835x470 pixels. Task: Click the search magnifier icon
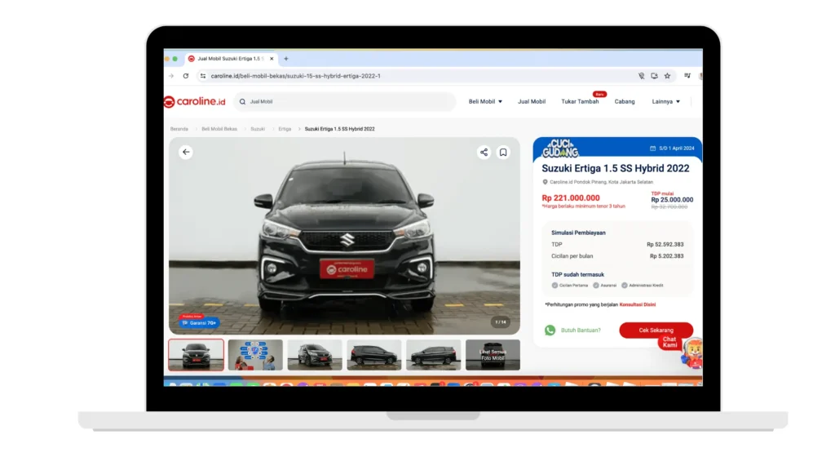coord(243,102)
